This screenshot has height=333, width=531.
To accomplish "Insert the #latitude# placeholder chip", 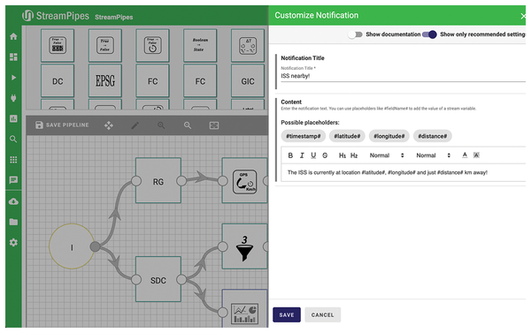I will [347, 136].
